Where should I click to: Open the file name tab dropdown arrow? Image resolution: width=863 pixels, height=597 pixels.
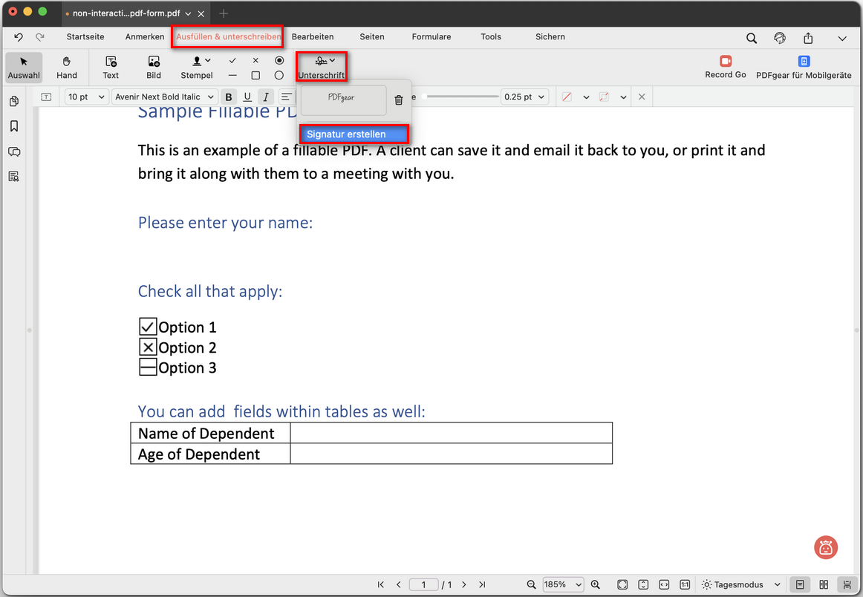pyautogui.click(x=188, y=13)
